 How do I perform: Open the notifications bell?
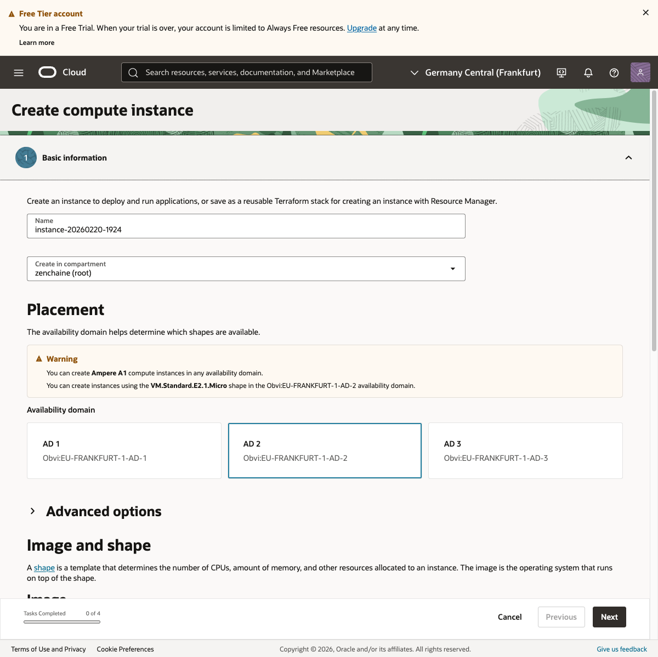point(588,72)
